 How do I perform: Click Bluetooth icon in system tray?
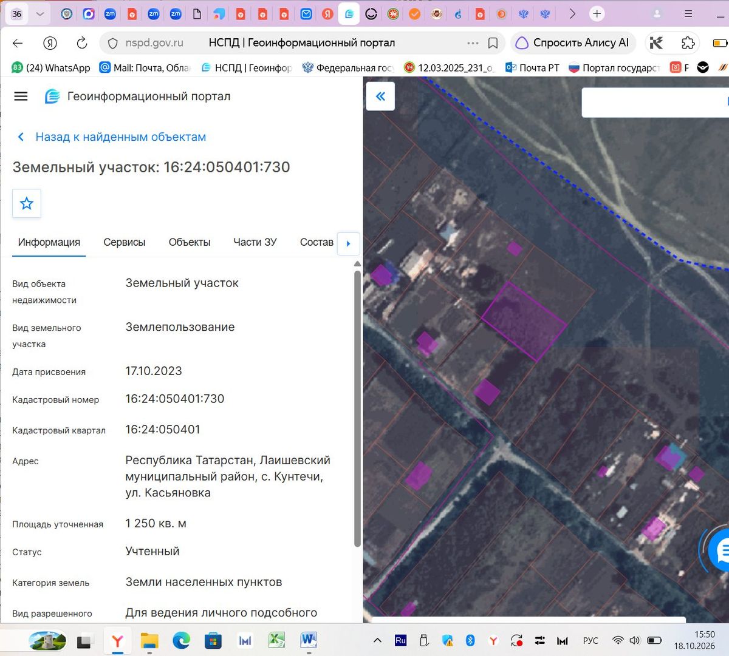pyautogui.click(x=470, y=640)
